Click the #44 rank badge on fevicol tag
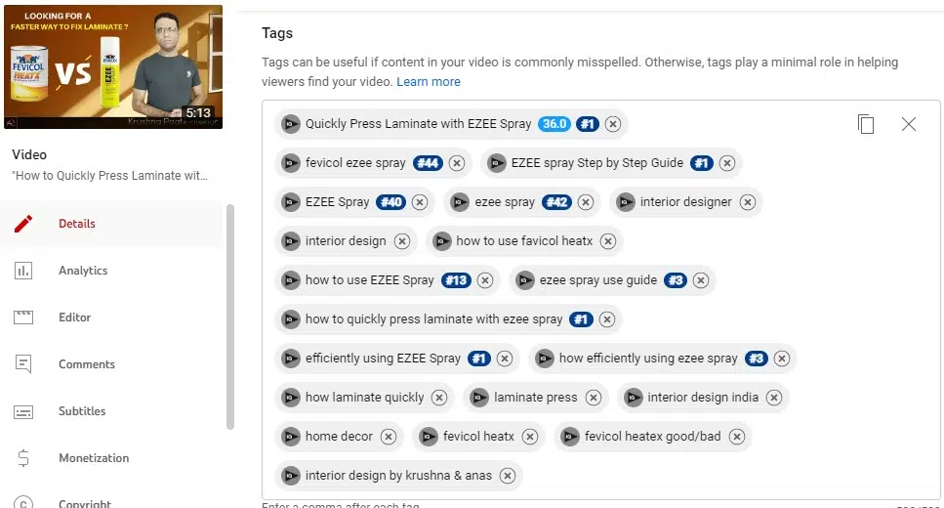This screenshot has width=944, height=508. pos(428,163)
